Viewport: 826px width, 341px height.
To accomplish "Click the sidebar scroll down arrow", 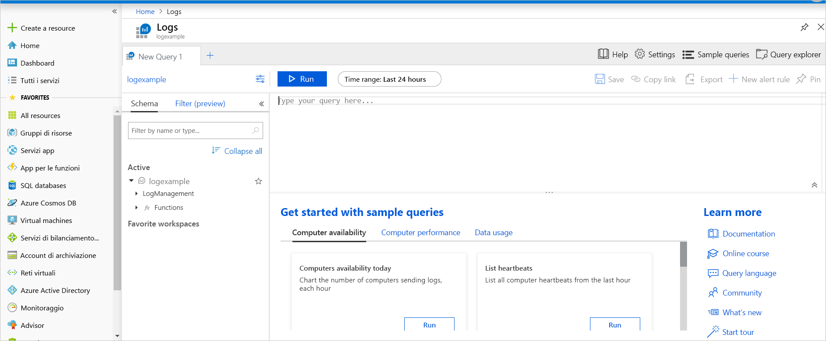I will point(117,336).
